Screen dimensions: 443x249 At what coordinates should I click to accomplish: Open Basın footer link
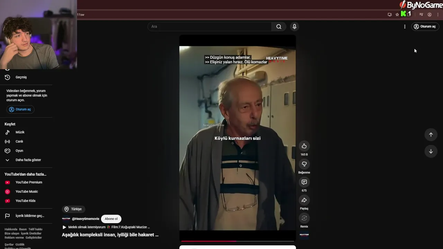23,229
